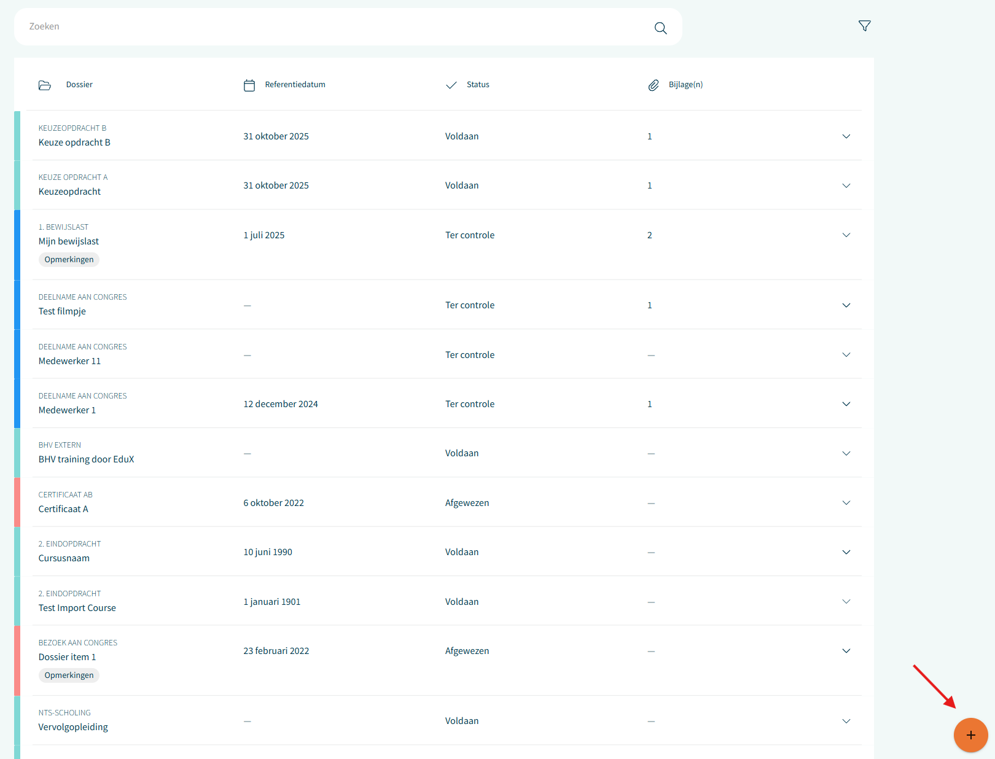Expand the Certificaat A row chevron
Screen dimensions: 995x759
pos(846,503)
